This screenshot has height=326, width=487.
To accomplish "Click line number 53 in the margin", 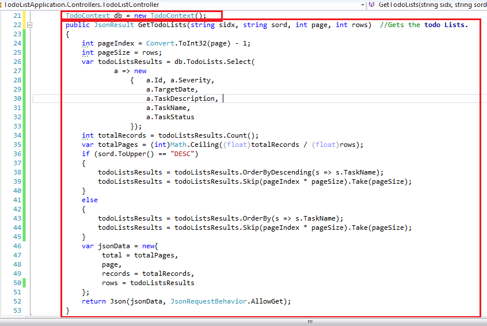I will click(x=17, y=310).
